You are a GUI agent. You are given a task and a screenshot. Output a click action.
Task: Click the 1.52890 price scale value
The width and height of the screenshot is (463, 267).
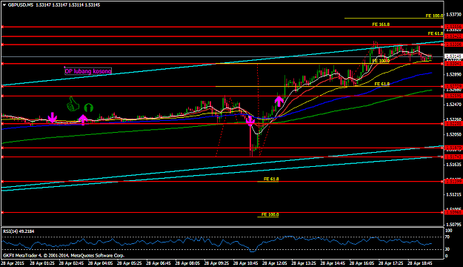454,74
